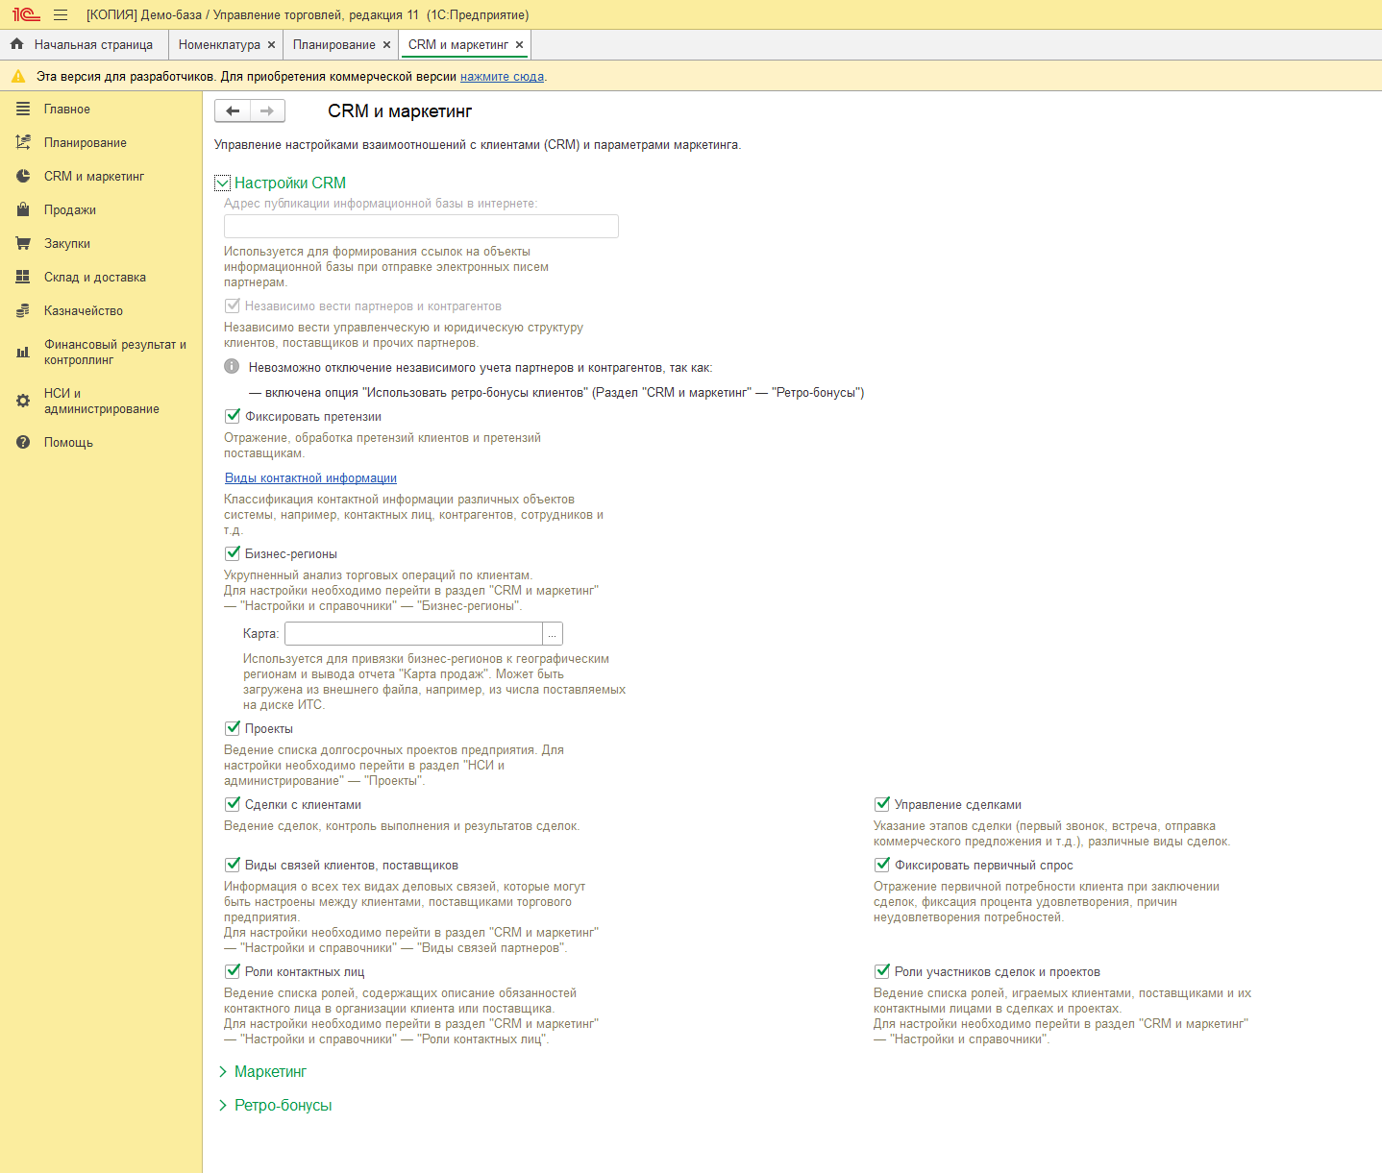The height and width of the screenshot is (1173, 1382).
Task: Collapse the Настройки CRM section
Action: point(223,183)
